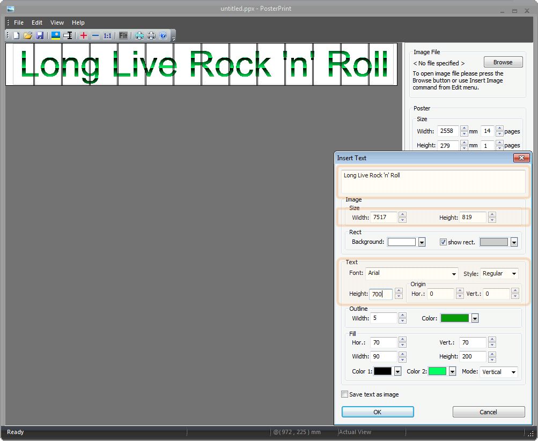538x441 pixels.
Task: Click Cancel in Insert Text dialog
Action: pos(489,412)
